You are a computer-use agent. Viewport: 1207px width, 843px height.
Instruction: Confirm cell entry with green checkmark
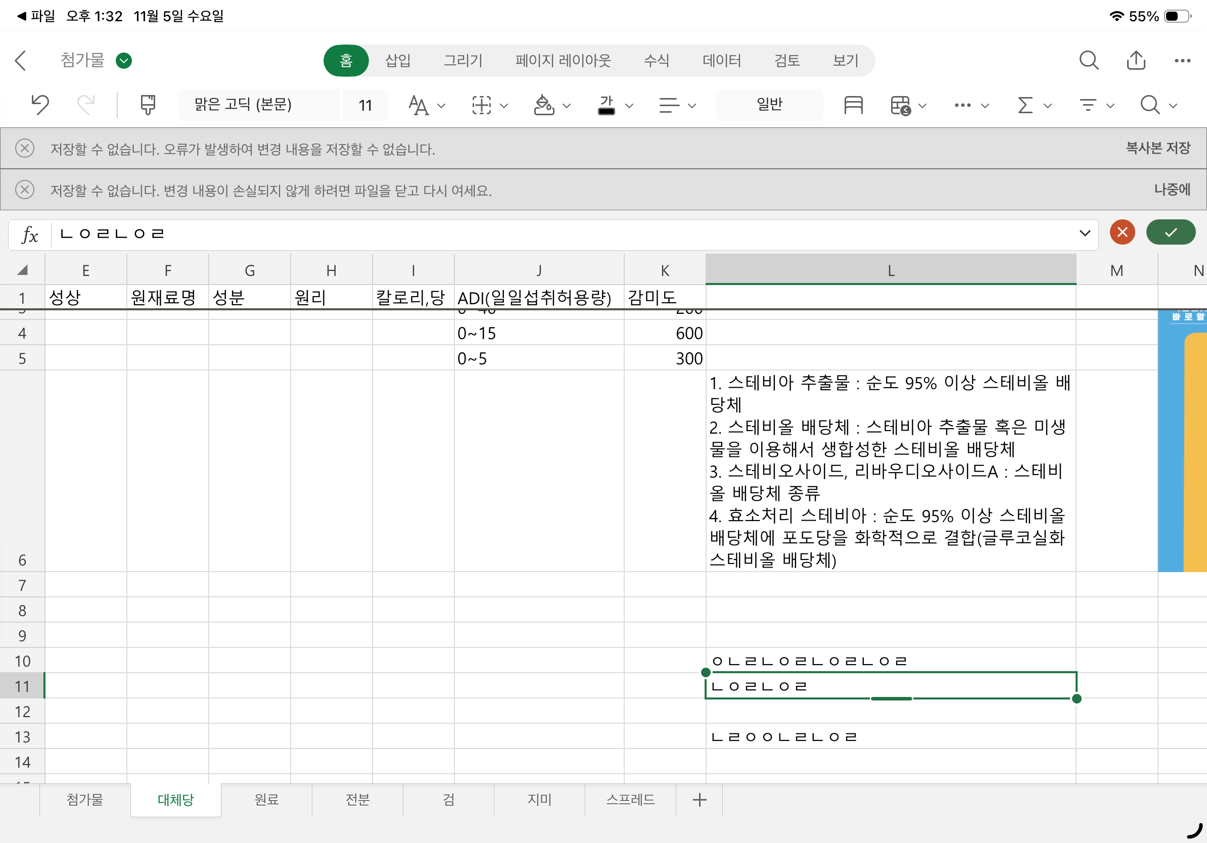(1170, 232)
